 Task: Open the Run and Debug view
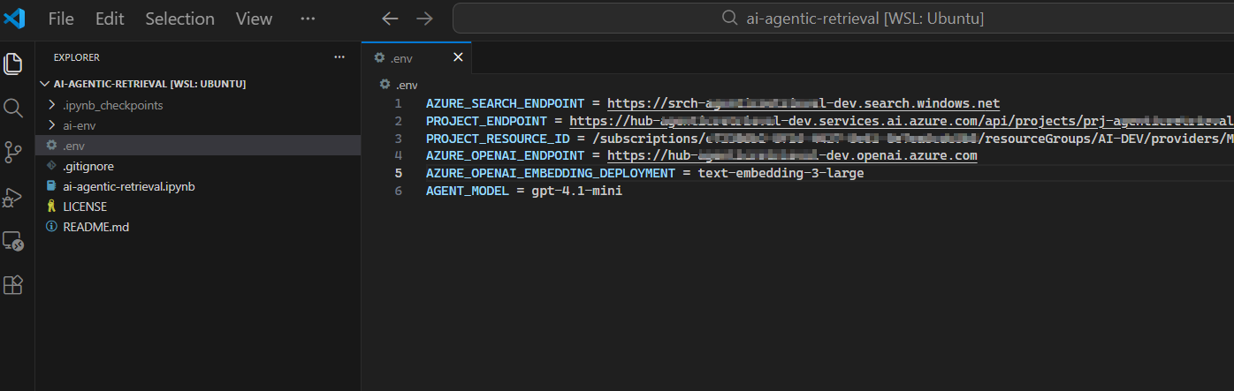13,196
